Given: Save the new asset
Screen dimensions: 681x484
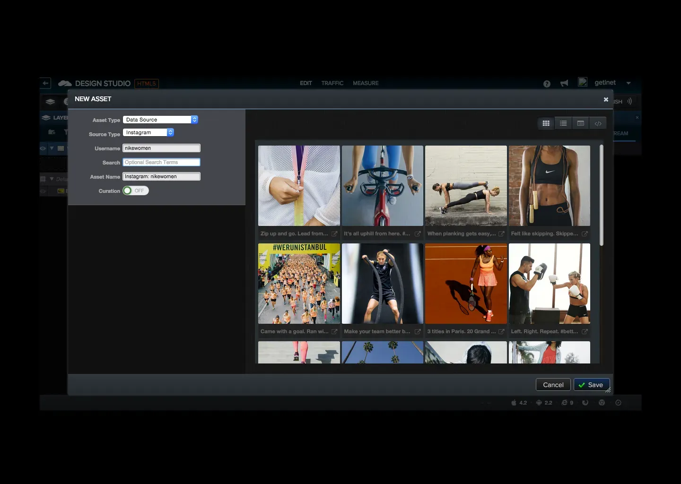Looking at the screenshot, I should [592, 385].
